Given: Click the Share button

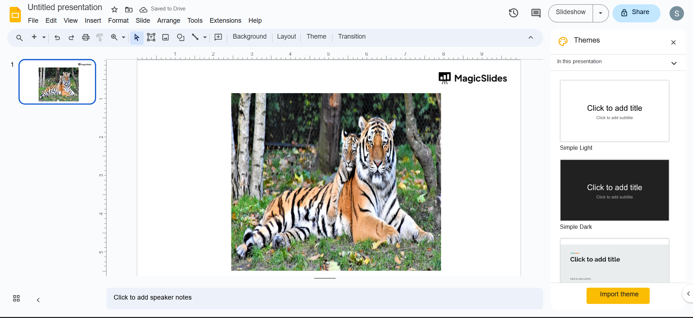Looking at the screenshot, I should [x=636, y=13].
